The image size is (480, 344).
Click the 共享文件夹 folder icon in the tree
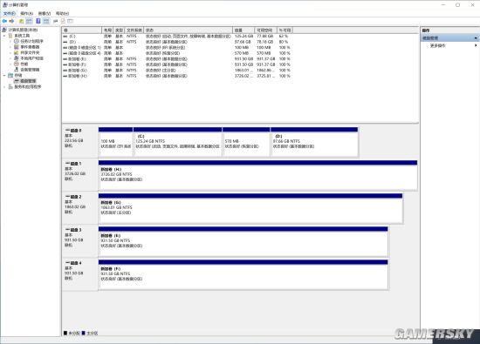pyautogui.click(x=17, y=52)
